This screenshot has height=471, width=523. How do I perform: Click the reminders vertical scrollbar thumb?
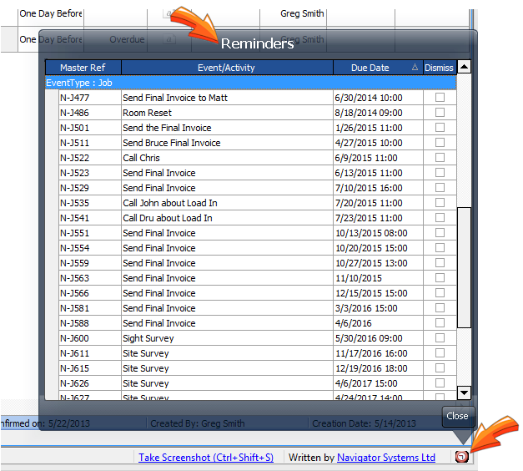pos(465,267)
